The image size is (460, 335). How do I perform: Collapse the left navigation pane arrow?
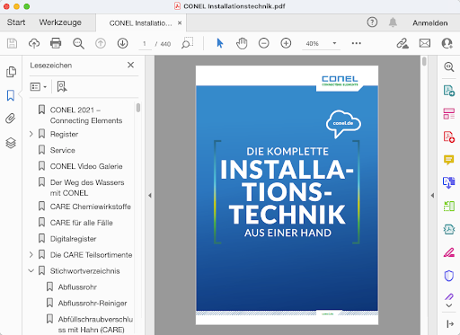150,196
